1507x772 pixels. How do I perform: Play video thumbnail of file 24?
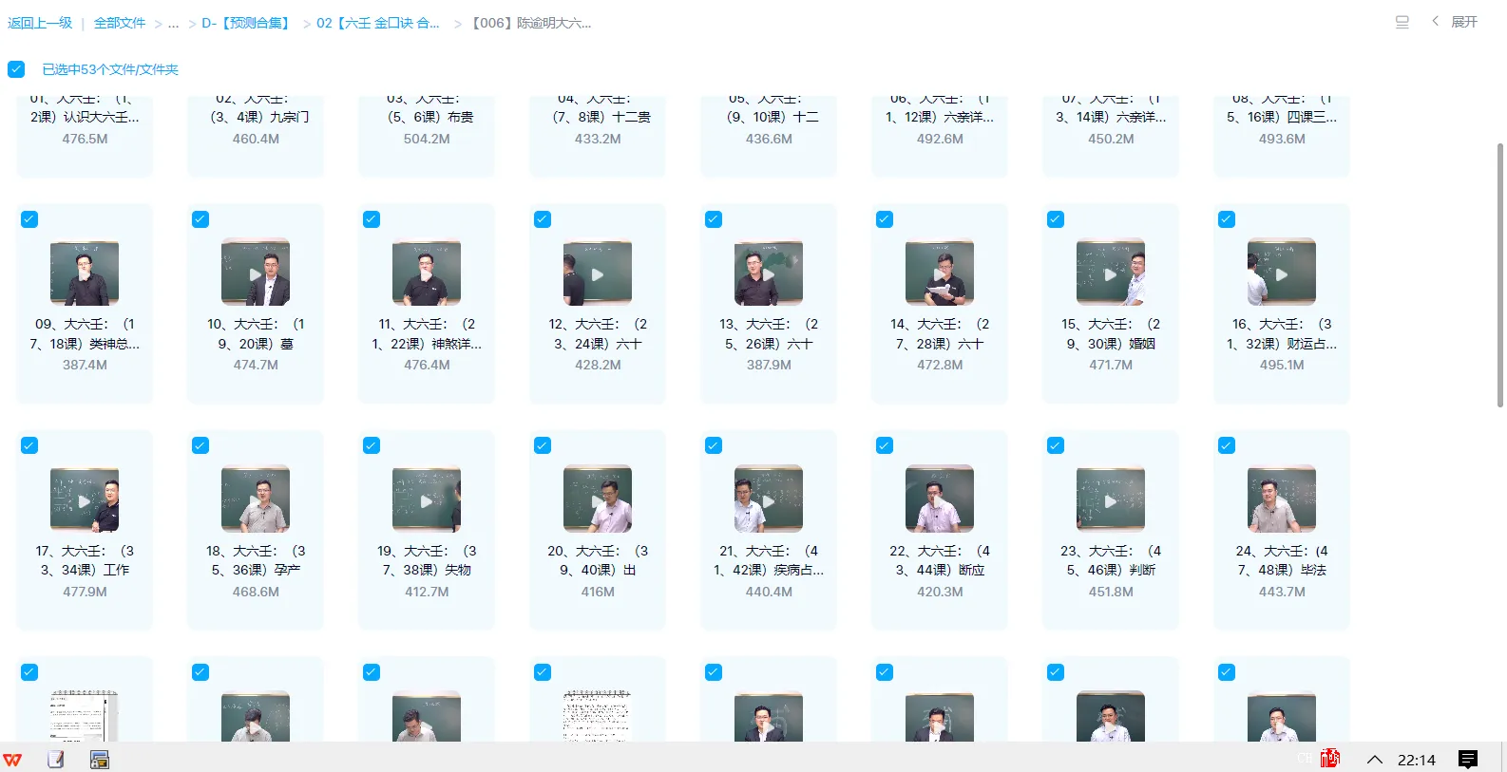click(1282, 499)
